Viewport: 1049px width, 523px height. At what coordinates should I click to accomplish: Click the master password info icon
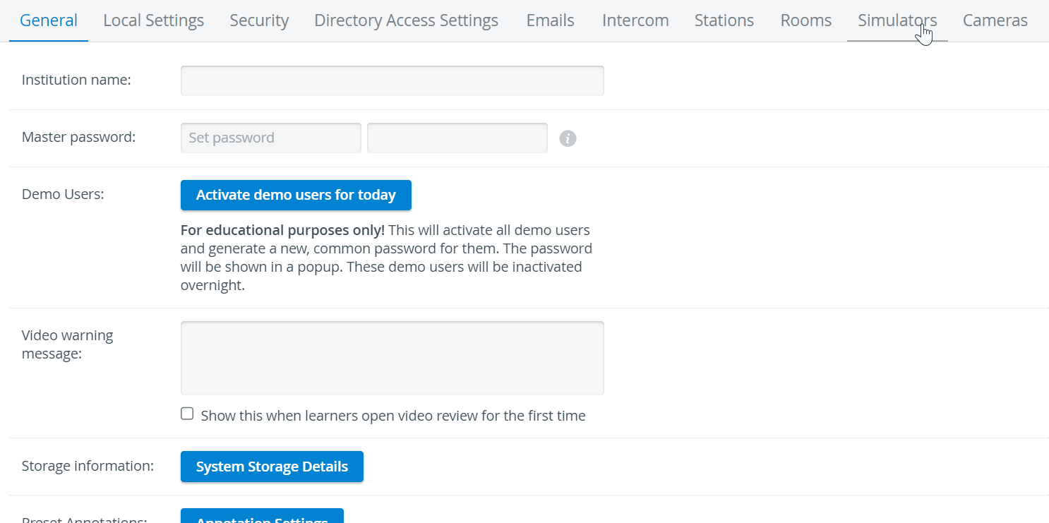pos(568,138)
